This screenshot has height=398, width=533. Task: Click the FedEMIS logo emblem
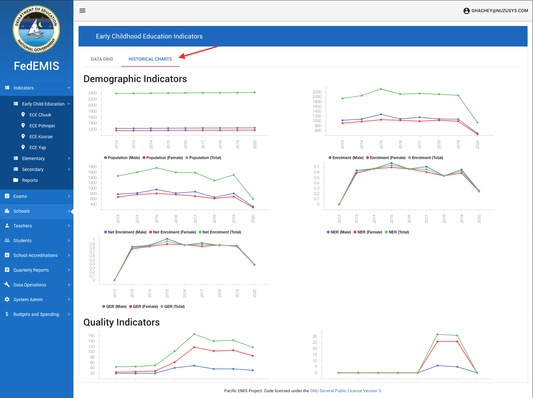click(36, 29)
